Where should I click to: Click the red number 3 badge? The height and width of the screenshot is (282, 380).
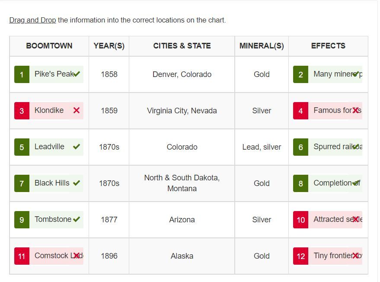[22, 111]
